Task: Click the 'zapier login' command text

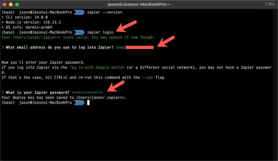Action: 100,32
